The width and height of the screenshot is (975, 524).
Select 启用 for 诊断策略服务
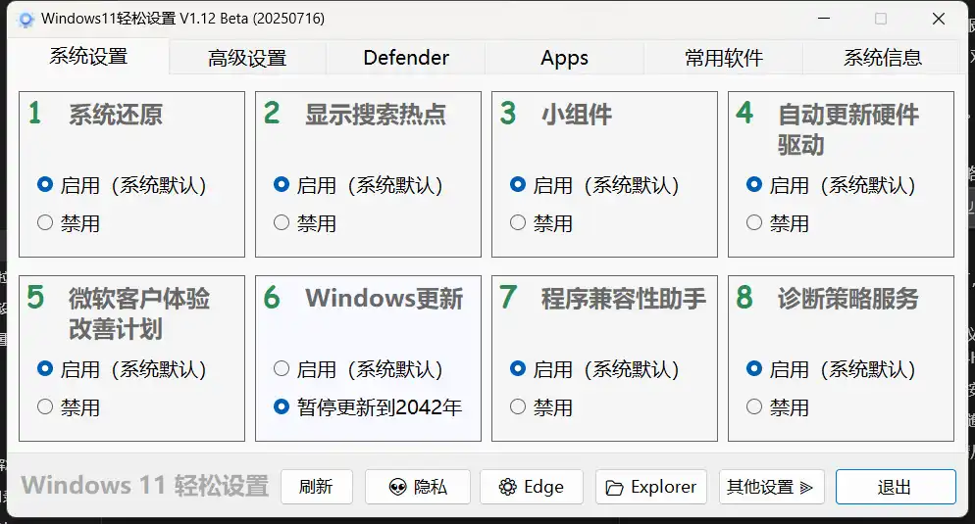click(x=831, y=369)
